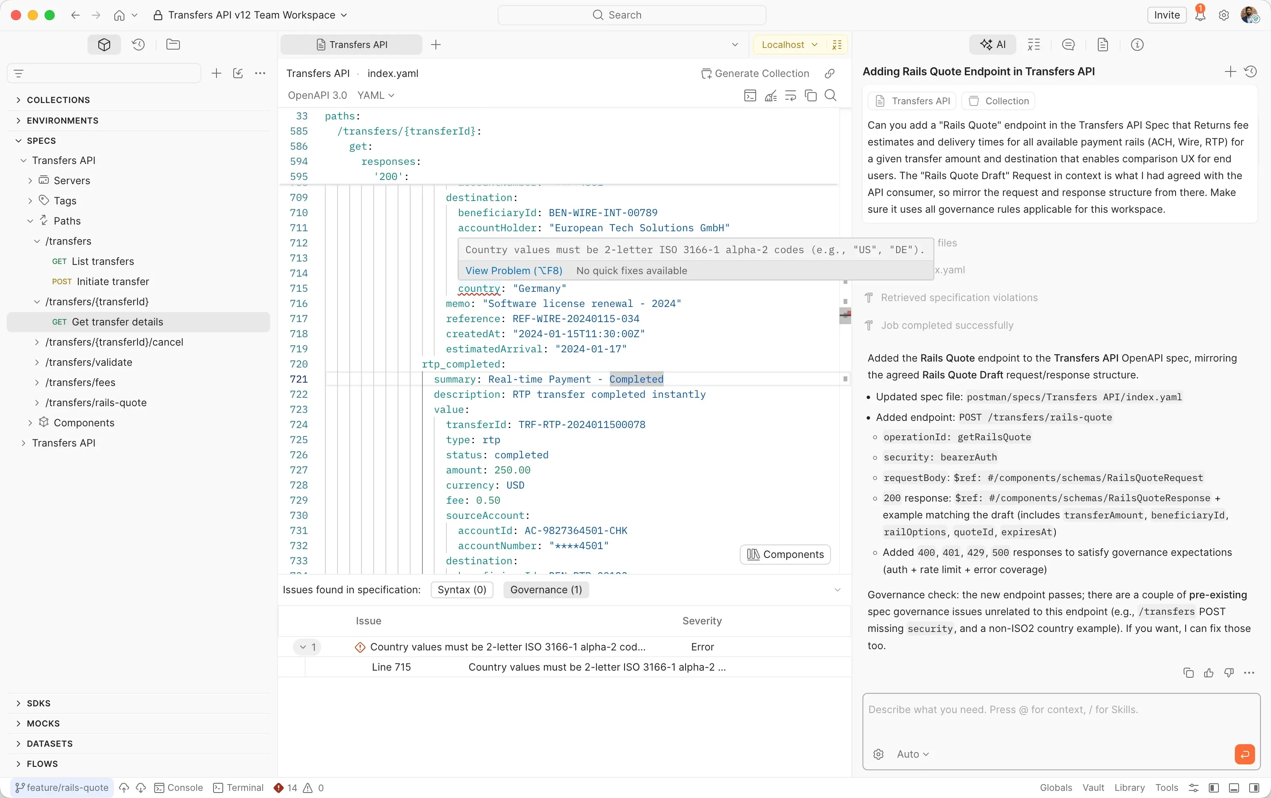
Task: Open the YAML format dropdown
Action: [376, 95]
